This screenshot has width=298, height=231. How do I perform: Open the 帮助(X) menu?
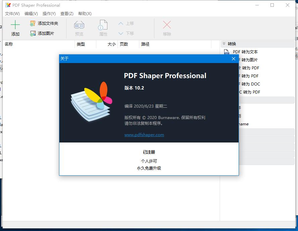pyautogui.click(x=85, y=14)
